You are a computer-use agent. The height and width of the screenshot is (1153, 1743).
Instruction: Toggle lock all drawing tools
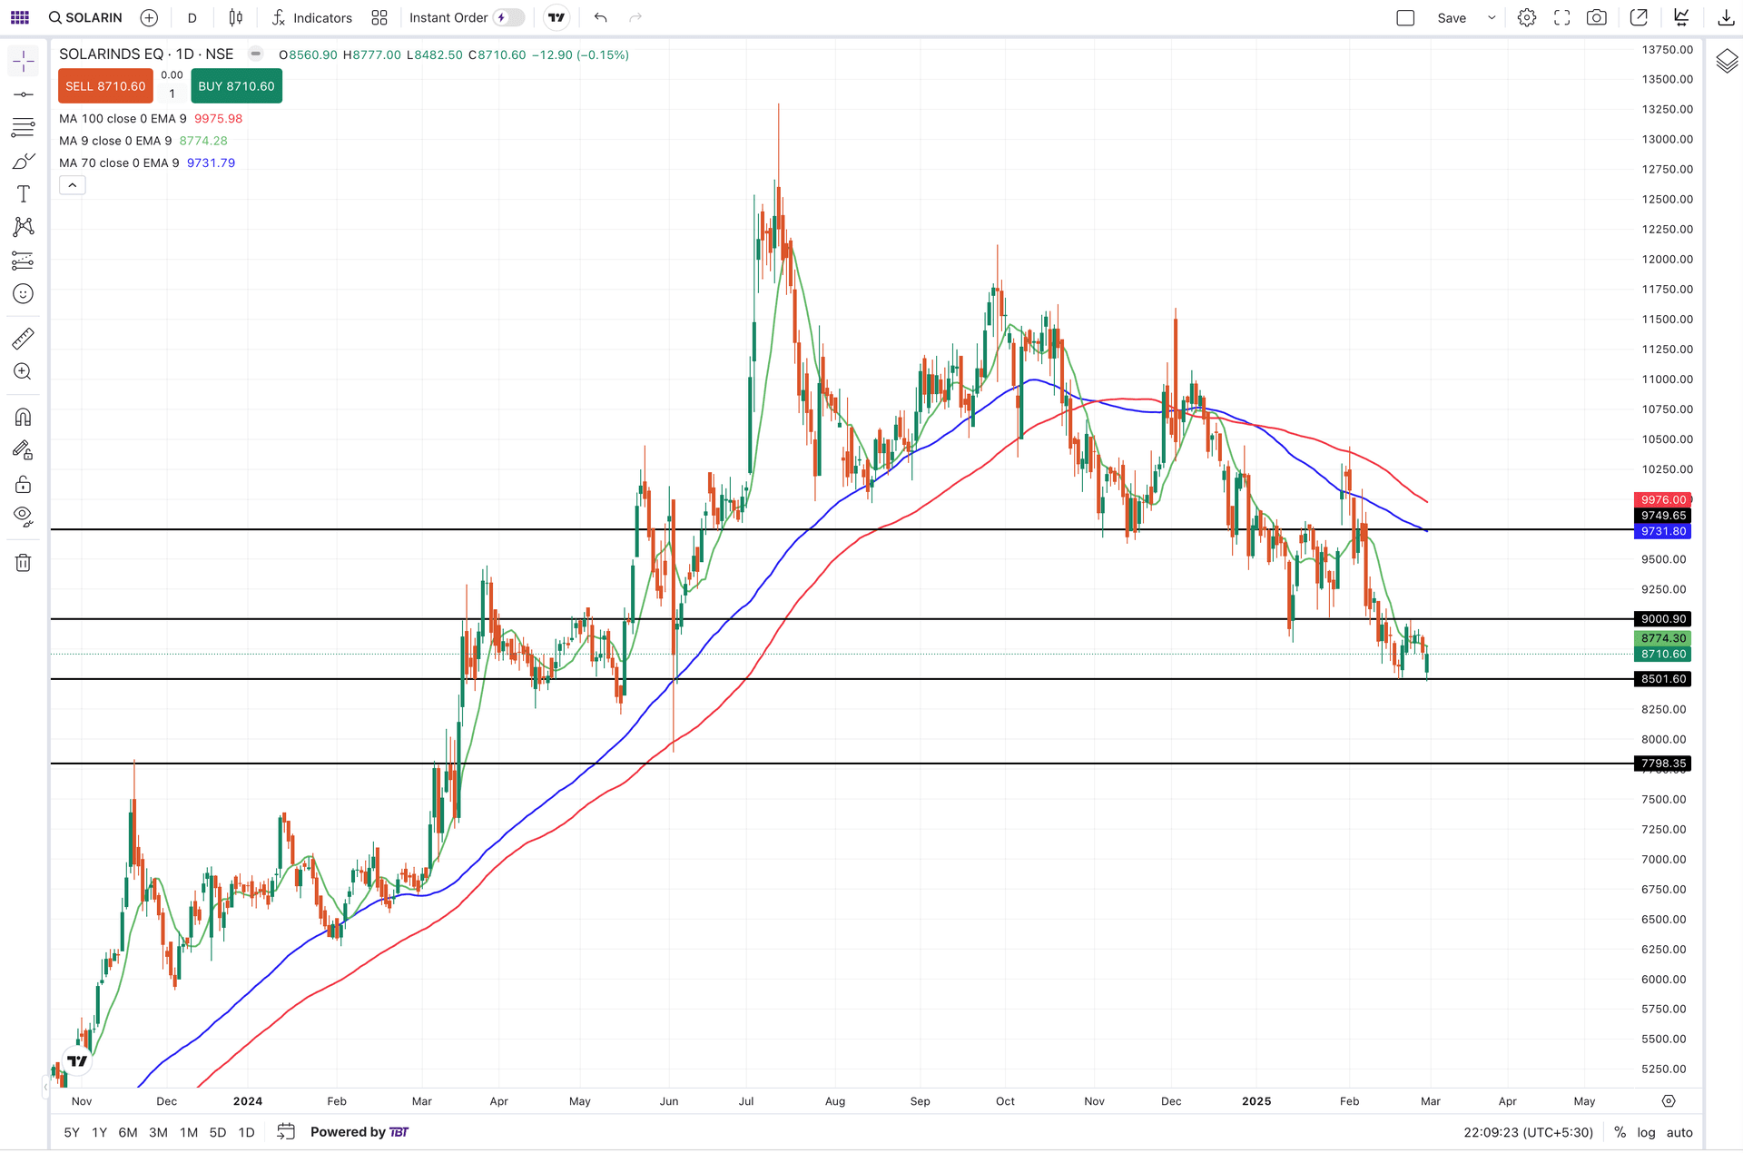(24, 484)
